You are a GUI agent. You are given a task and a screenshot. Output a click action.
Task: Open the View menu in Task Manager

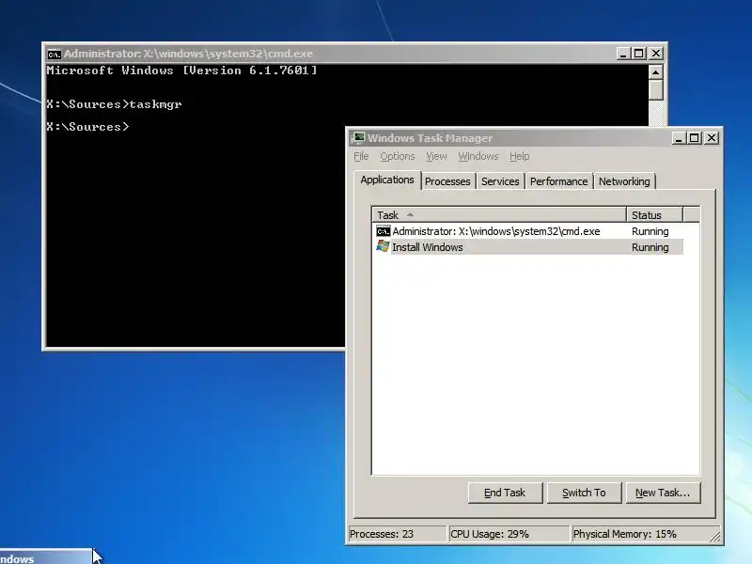tap(436, 156)
